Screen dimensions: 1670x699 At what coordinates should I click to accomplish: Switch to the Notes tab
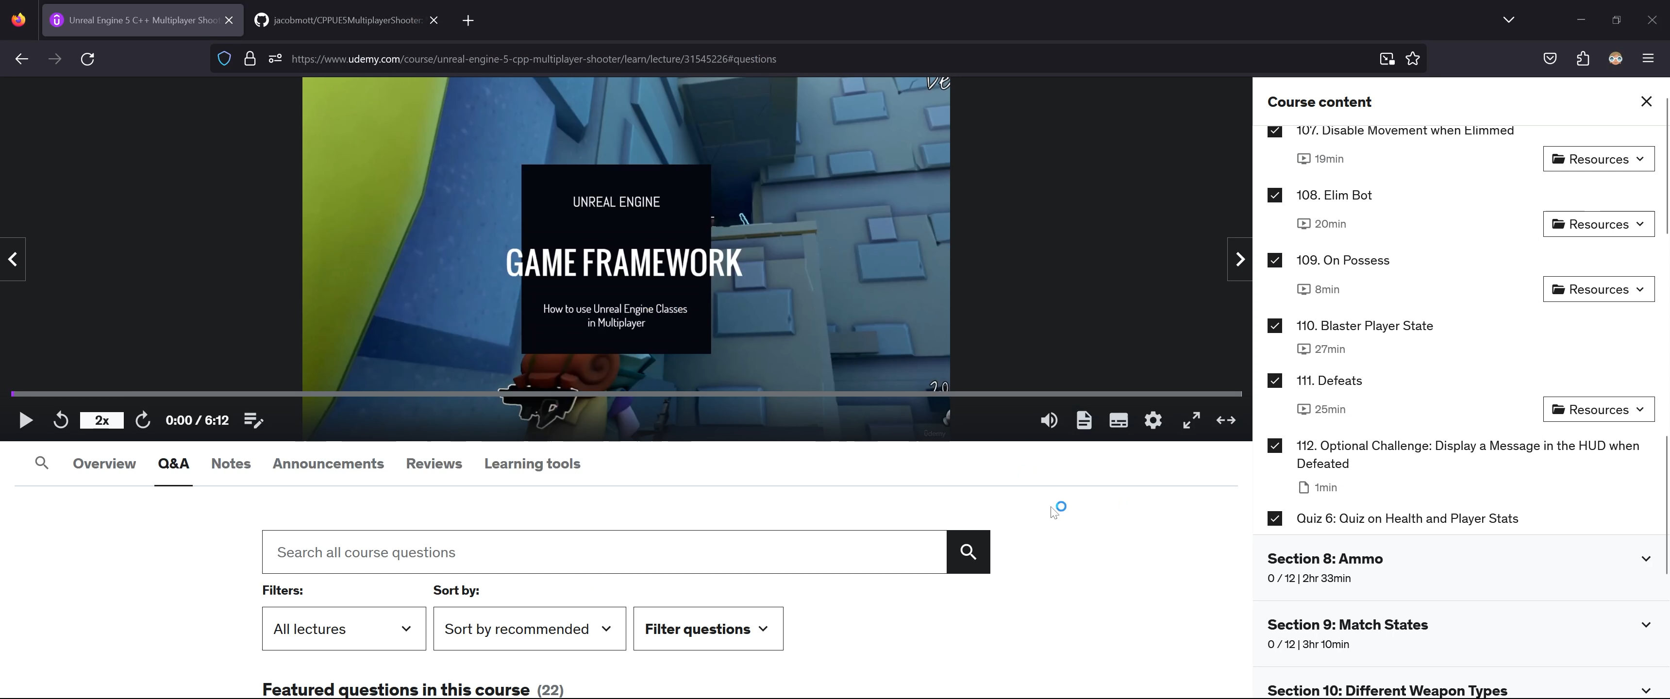[231, 464]
